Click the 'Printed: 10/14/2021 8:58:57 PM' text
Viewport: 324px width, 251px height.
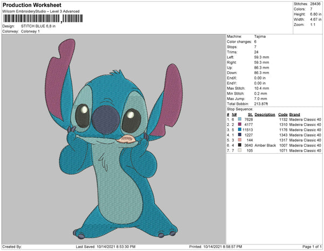click(x=215, y=247)
